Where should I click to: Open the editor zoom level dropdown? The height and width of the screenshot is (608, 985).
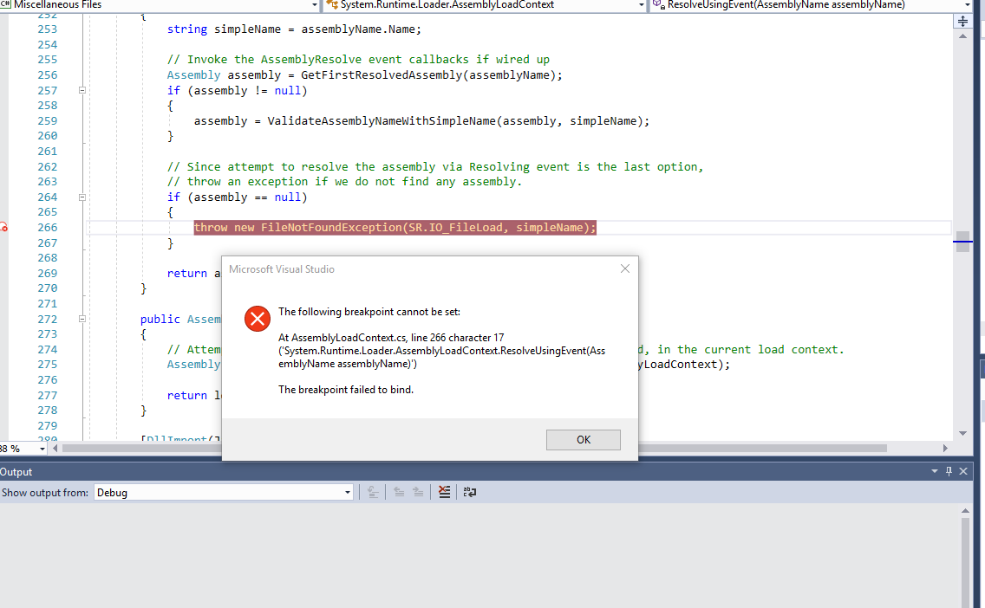[x=42, y=449]
